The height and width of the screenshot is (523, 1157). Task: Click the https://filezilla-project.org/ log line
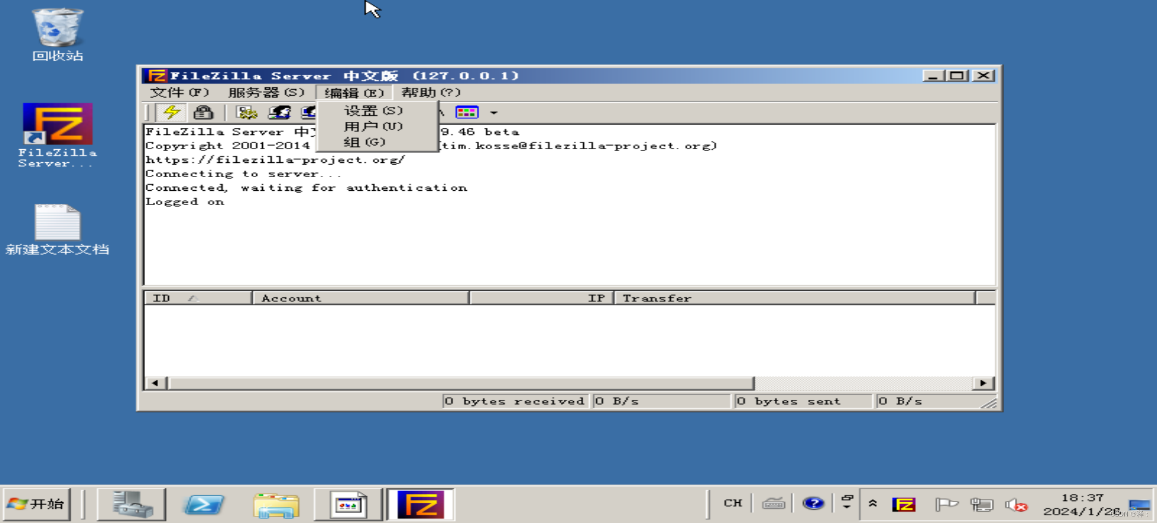pyautogui.click(x=275, y=159)
